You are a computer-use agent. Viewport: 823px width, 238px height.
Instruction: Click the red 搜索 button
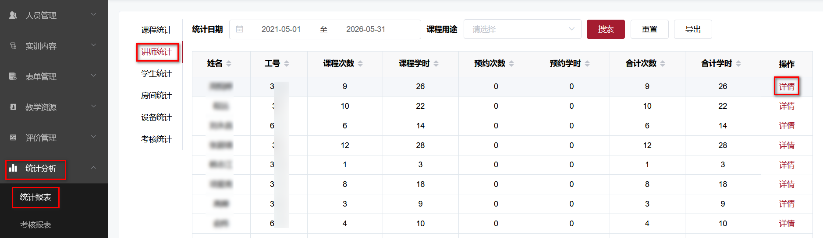(x=606, y=29)
